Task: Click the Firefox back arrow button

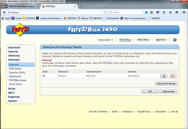Action: point(4,13)
